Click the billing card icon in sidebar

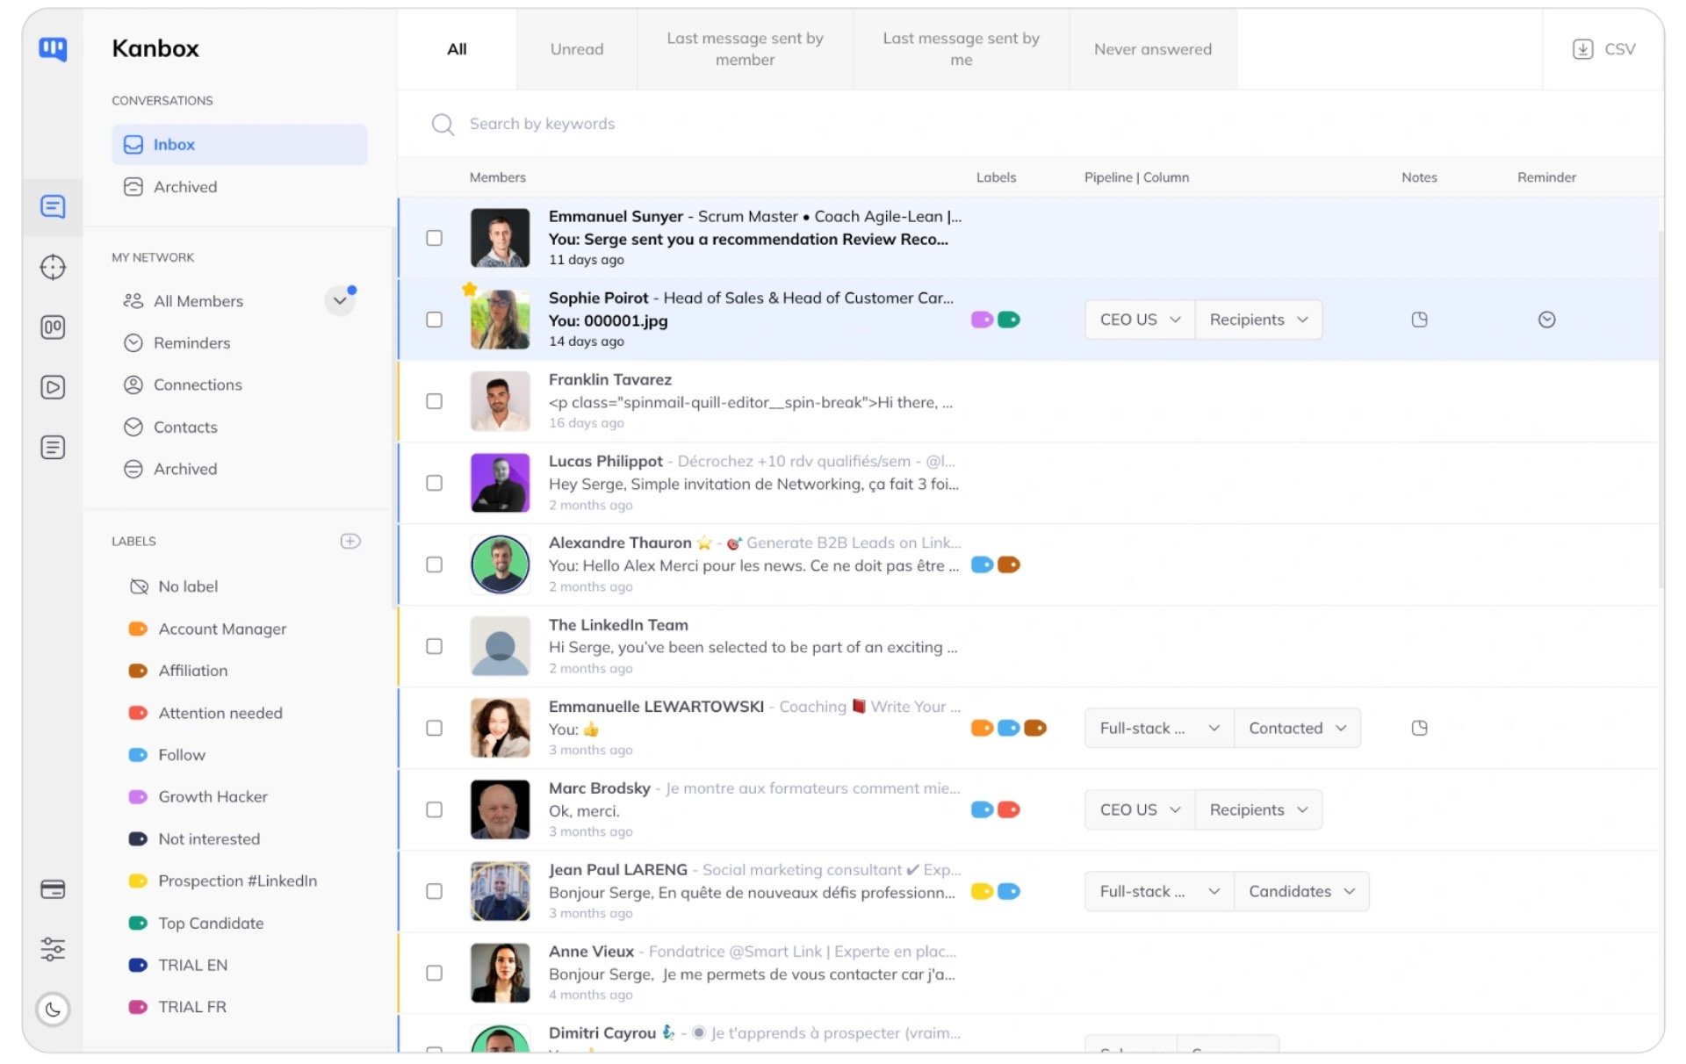[53, 889]
